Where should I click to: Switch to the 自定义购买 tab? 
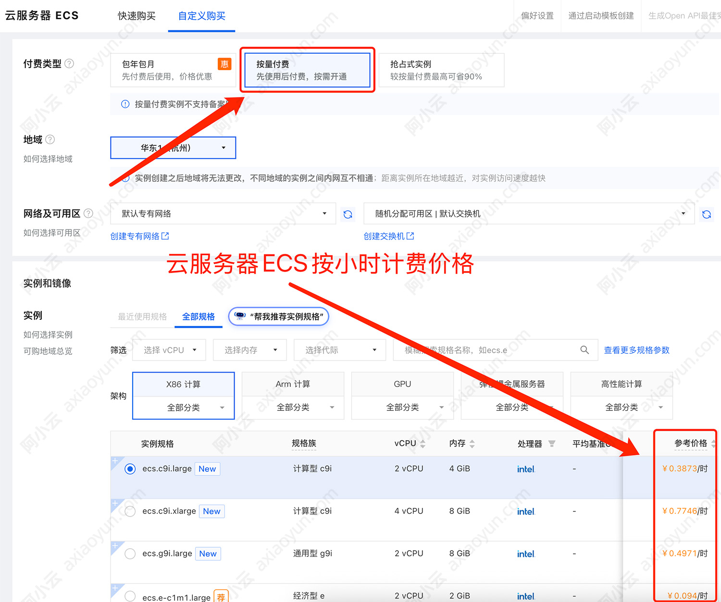point(202,16)
